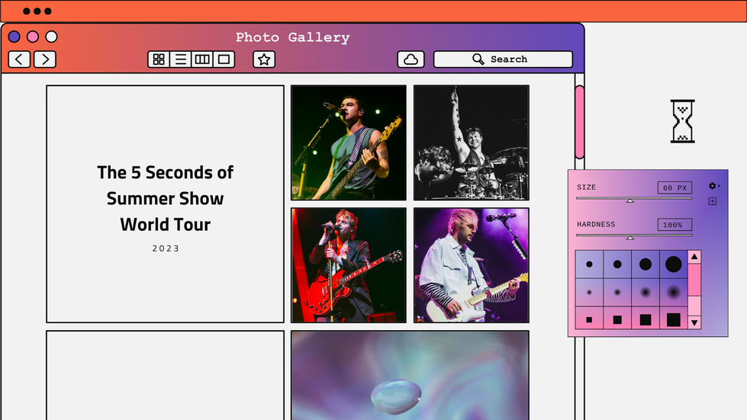Select the largest hard round brush
Viewport: 747px width, 420px height.
pos(673,264)
